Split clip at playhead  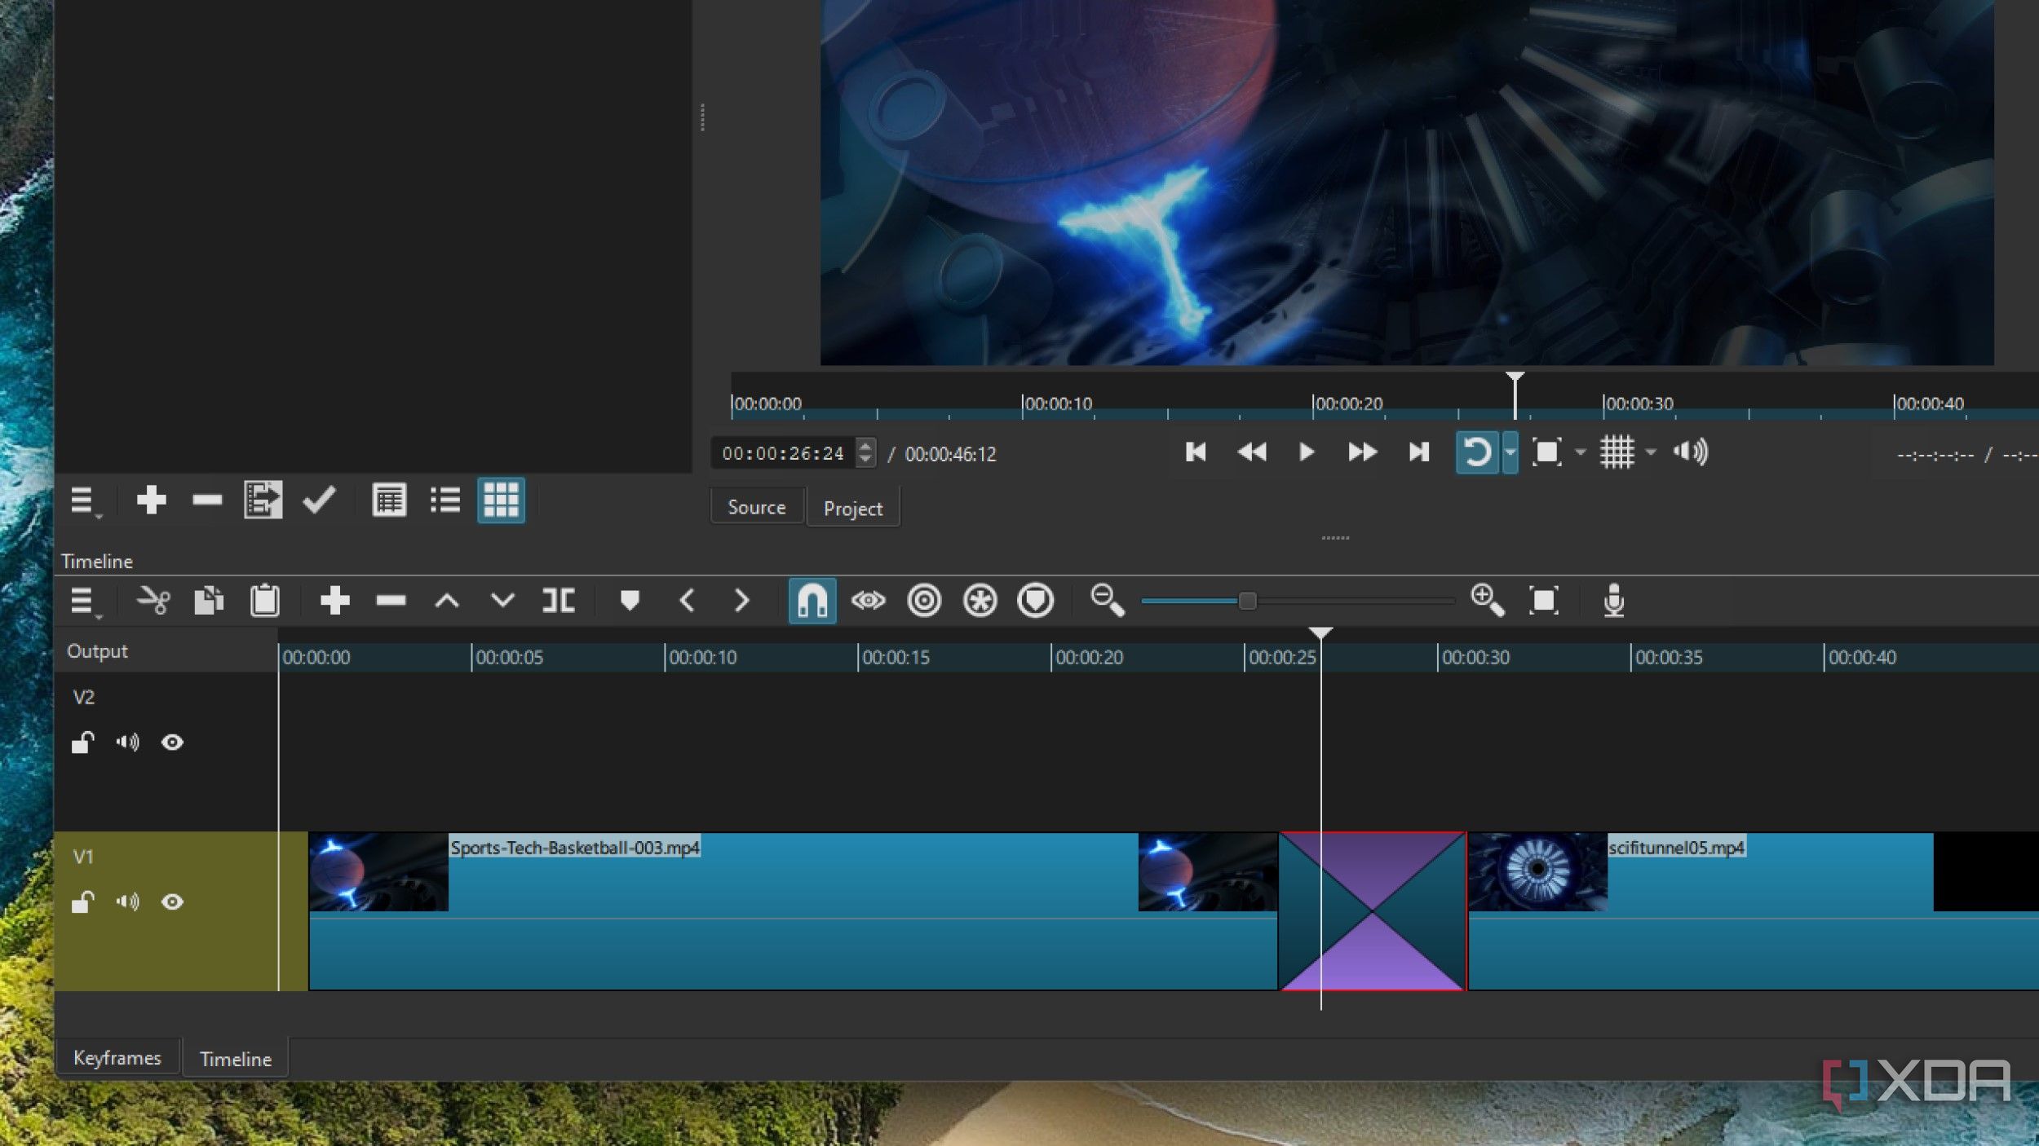coord(559,601)
